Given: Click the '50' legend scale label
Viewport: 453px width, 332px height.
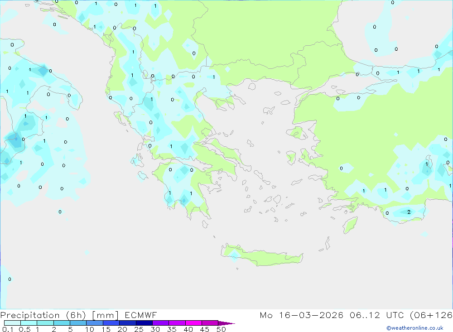Looking at the screenshot, I should [222, 329].
